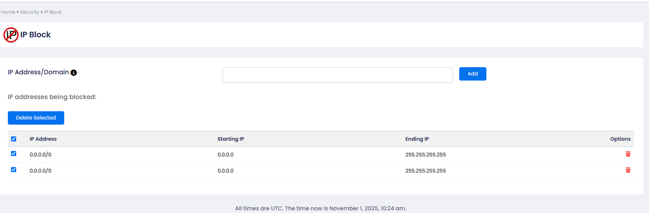Select the first row's 0.0.0.0/0 entry
The image size is (649, 213).
41,155
